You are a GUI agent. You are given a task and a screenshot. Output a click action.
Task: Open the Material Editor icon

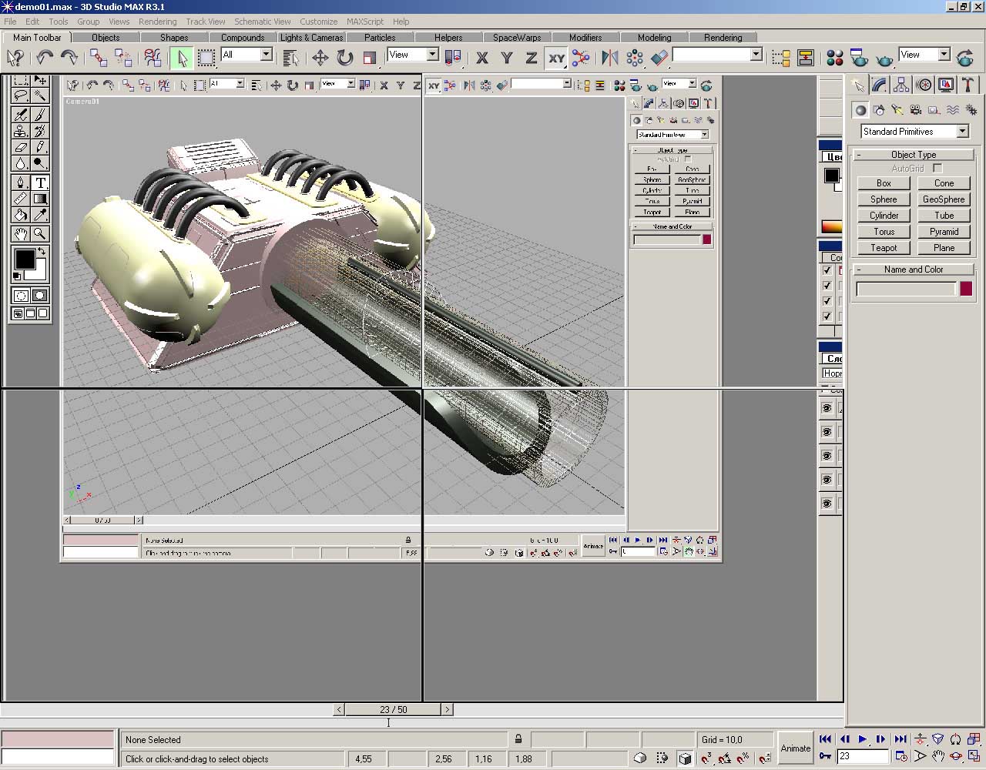click(834, 58)
